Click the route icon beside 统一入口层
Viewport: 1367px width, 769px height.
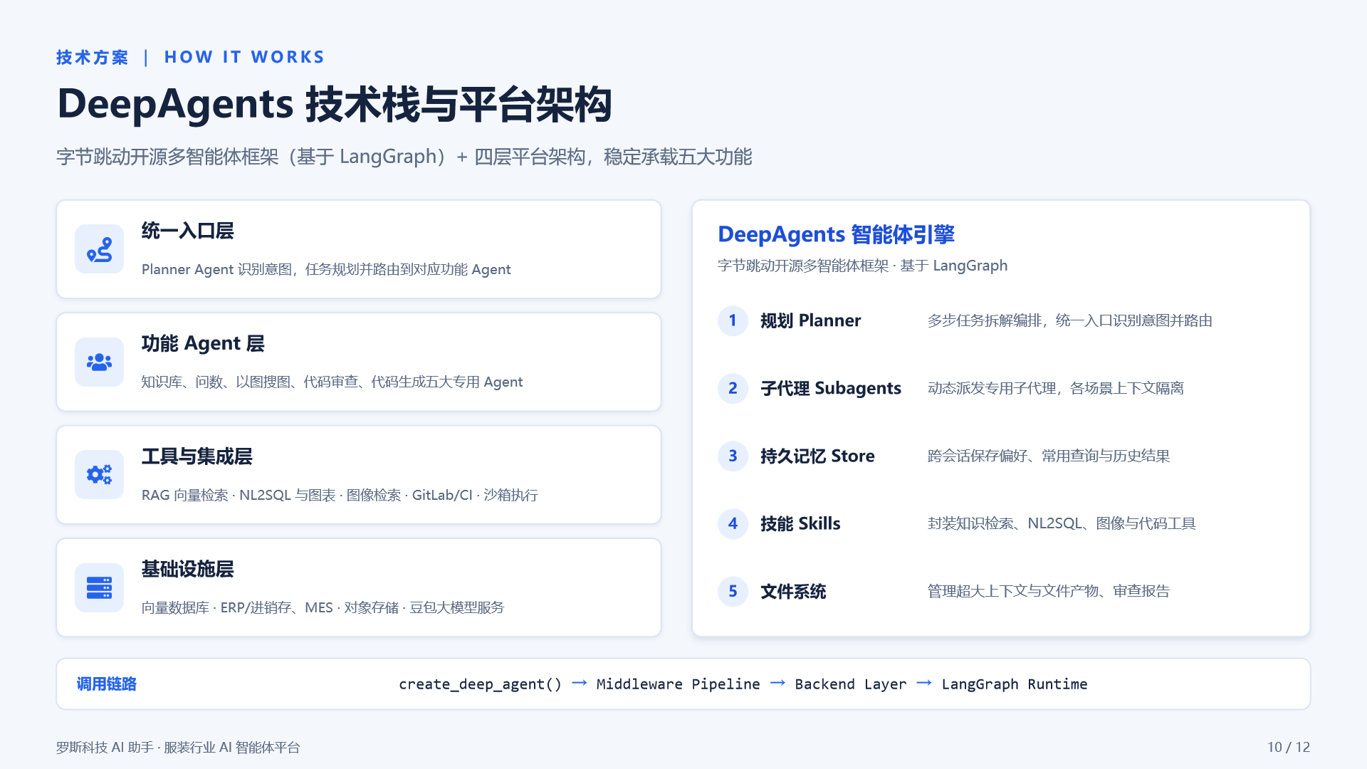(x=100, y=249)
